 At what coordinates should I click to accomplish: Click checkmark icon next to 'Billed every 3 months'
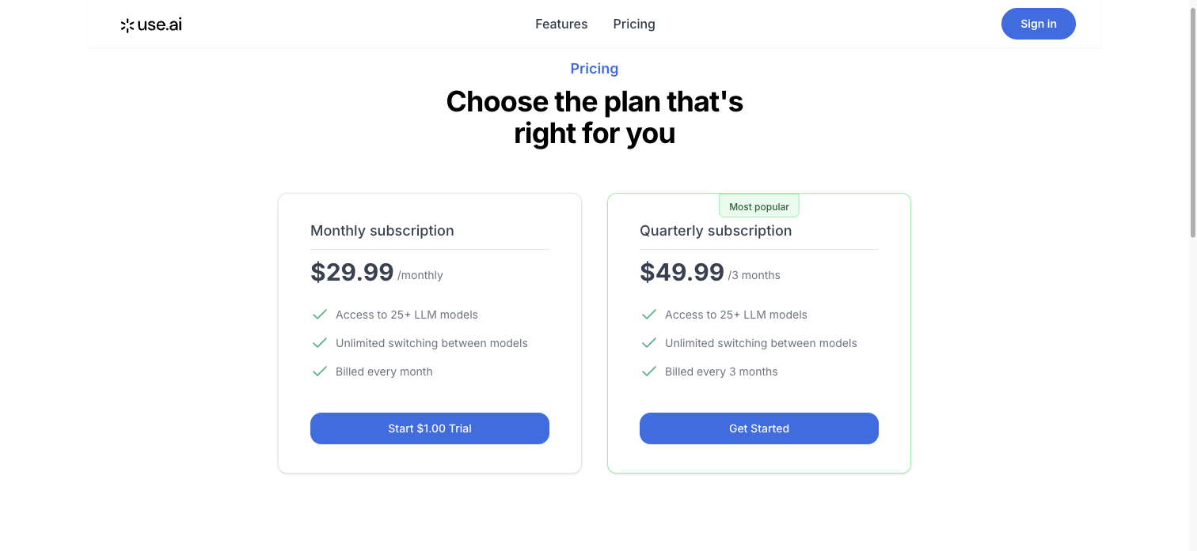point(649,372)
